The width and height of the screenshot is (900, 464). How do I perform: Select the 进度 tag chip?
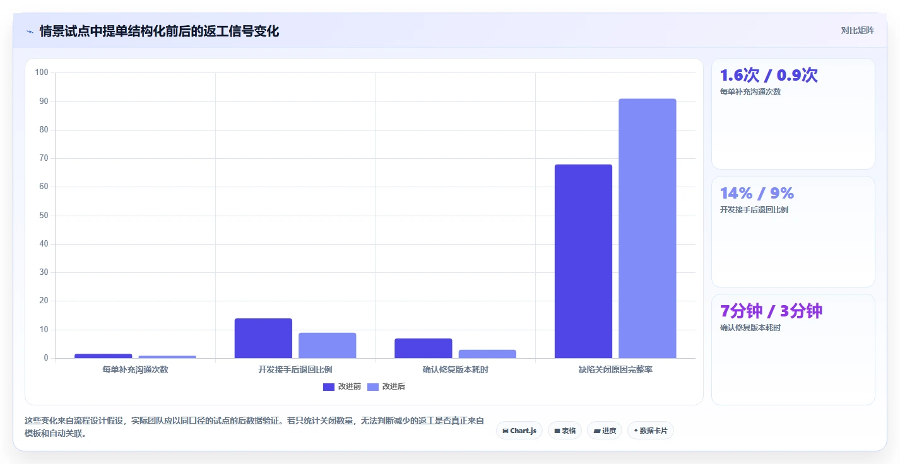coord(605,431)
